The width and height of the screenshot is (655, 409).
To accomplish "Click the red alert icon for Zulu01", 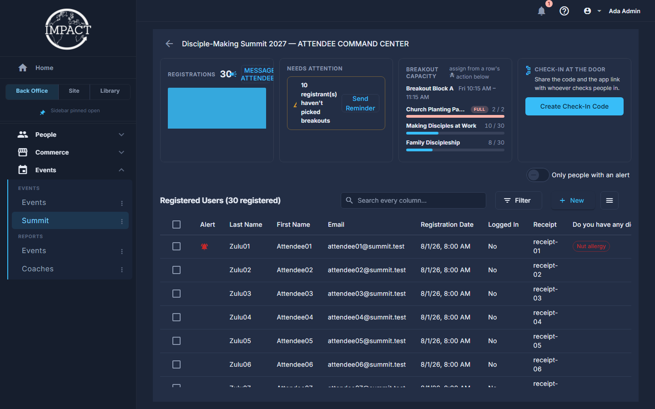I will (204, 246).
